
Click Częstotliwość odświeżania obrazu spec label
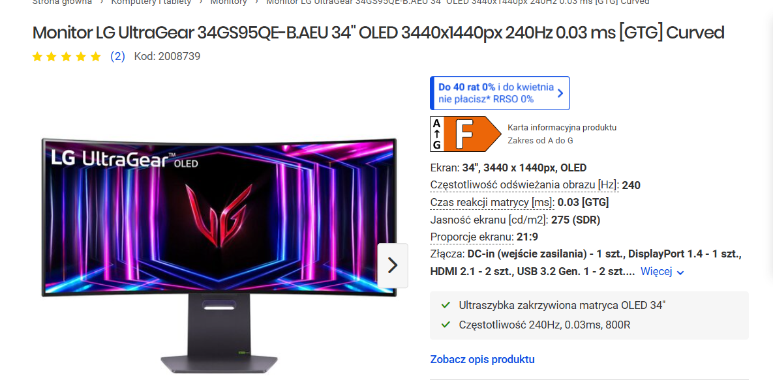pyautogui.click(x=524, y=185)
